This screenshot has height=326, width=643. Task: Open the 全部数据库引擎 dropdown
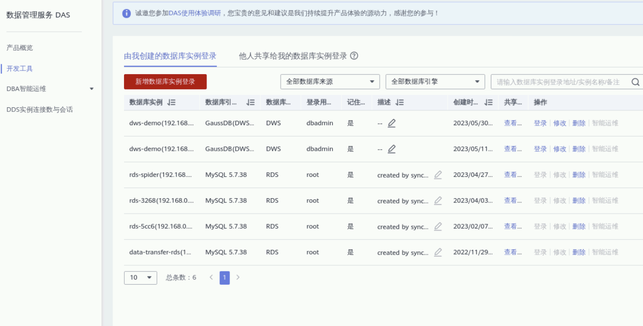435,82
